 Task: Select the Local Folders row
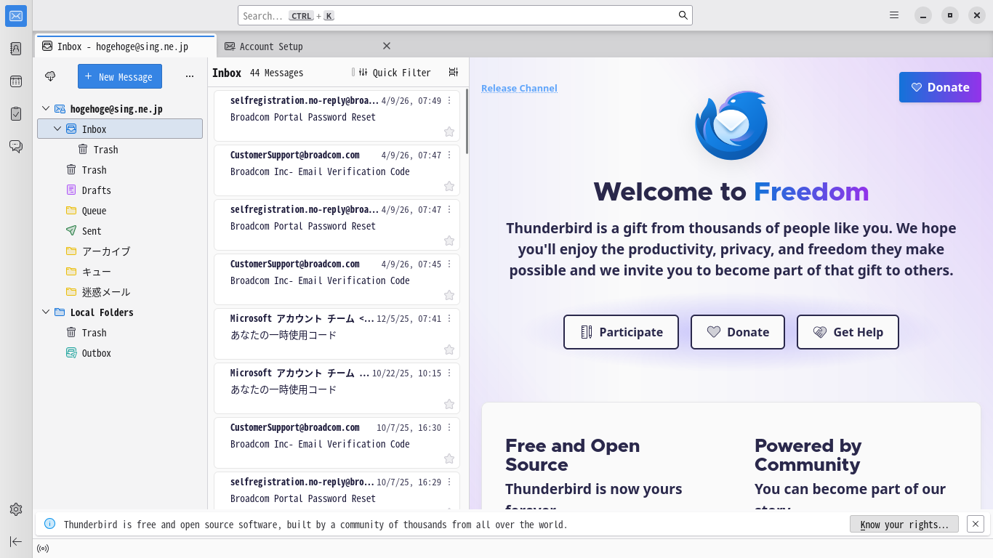[x=120, y=312]
